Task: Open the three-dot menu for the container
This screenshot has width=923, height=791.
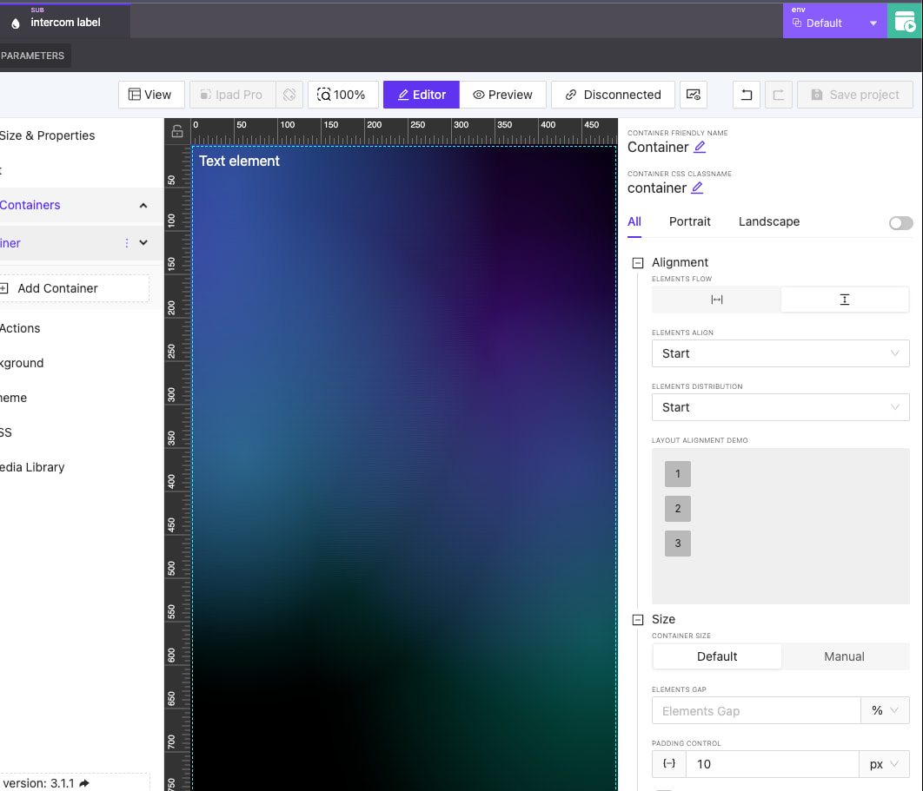Action: [x=127, y=243]
